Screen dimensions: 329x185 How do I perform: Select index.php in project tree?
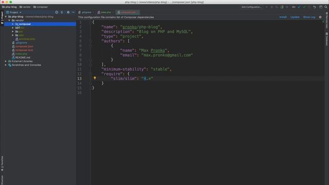[21, 54]
